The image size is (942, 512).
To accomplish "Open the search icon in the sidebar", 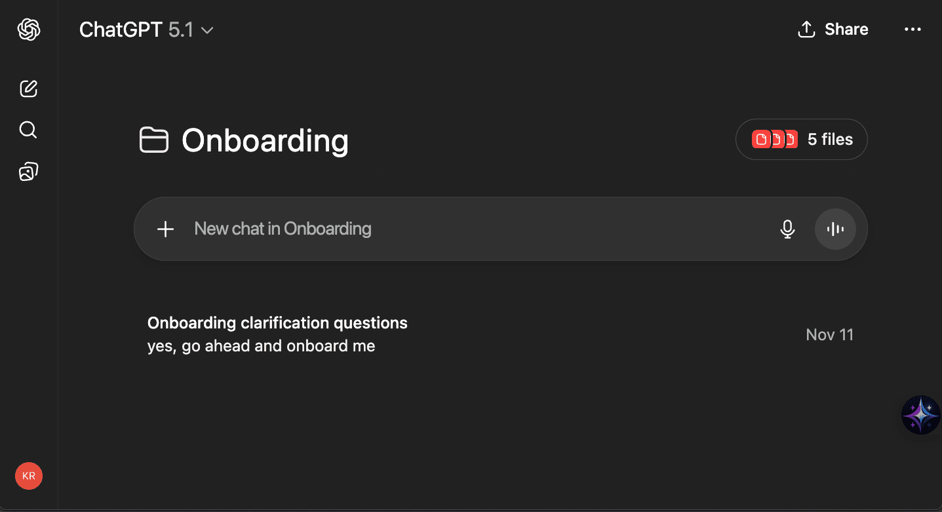I will tap(28, 129).
